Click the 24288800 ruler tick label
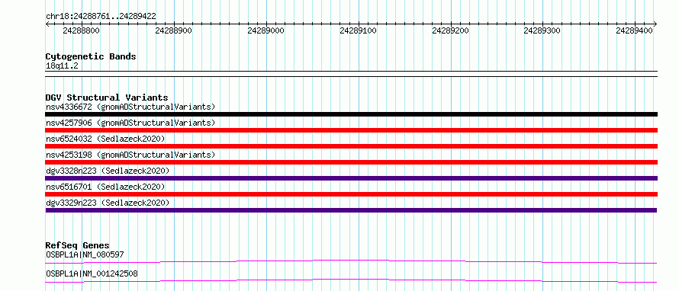Screen dimensions: 679x291 coord(81,30)
